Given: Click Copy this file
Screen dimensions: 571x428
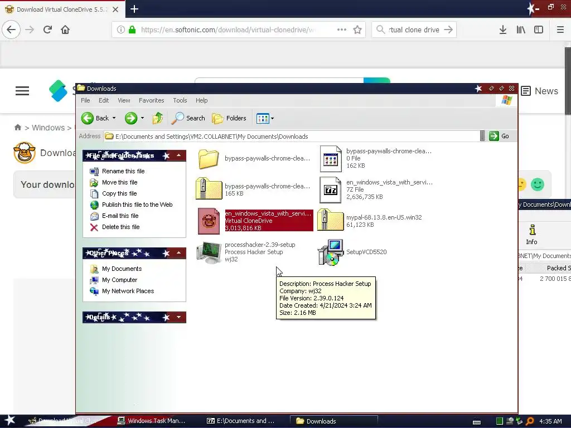Looking at the screenshot, I should (x=119, y=193).
